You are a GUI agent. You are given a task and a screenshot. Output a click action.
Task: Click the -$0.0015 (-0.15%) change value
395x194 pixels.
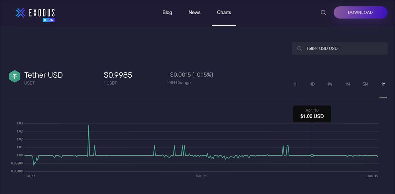tap(190, 75)
